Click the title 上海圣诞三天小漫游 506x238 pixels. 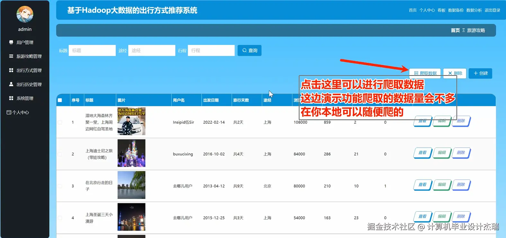(99, 218)
